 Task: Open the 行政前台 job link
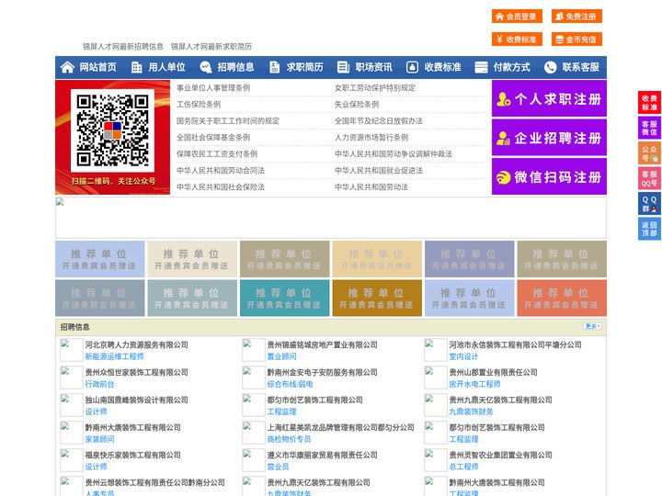pyautogui.click(x=99, y=384)
